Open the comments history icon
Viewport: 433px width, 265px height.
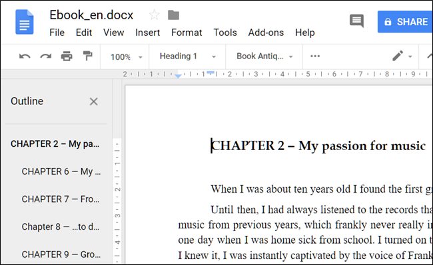coord(356,21)
